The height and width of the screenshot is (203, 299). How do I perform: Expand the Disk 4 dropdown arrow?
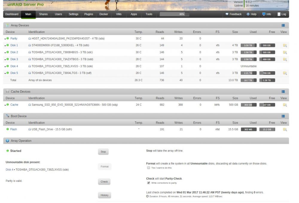pos(5,67)
